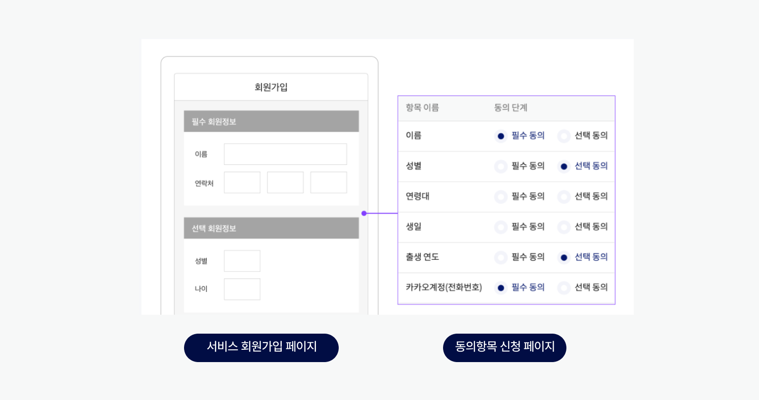Select 필수 동의 radio for 이름
The height and width of the screenshot is (400, 759).
[501, 136]
